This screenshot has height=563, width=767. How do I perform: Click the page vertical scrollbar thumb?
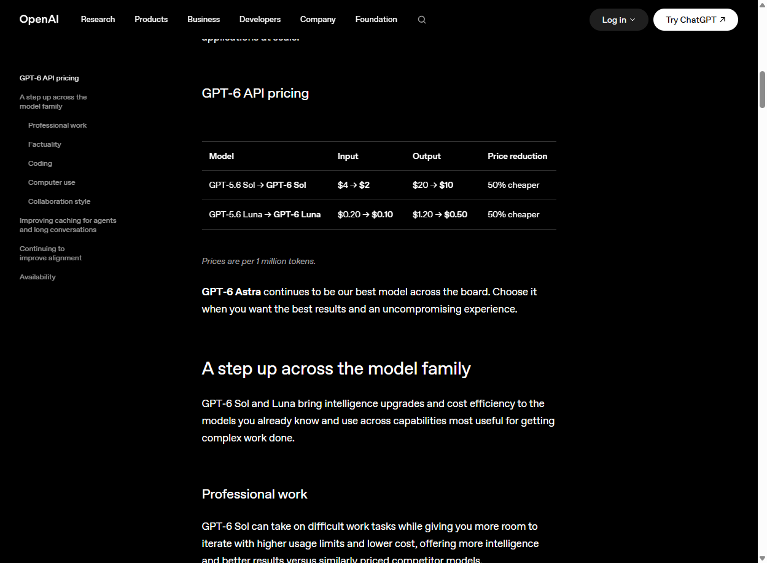click(x=762, y=90)
